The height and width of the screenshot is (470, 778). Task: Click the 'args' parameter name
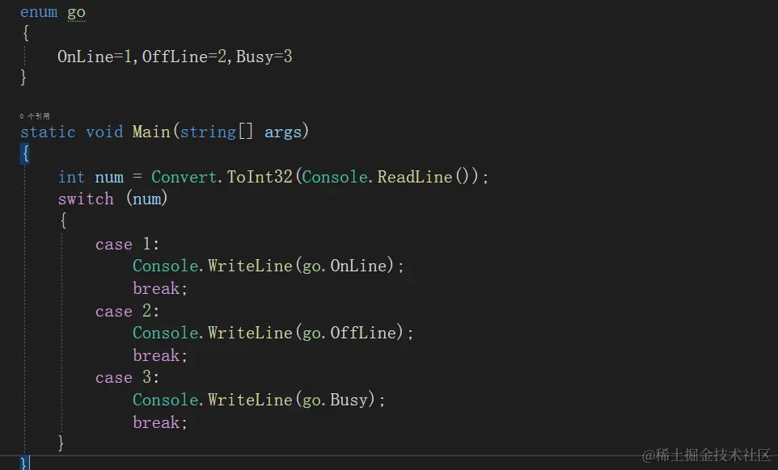(283, 132)
